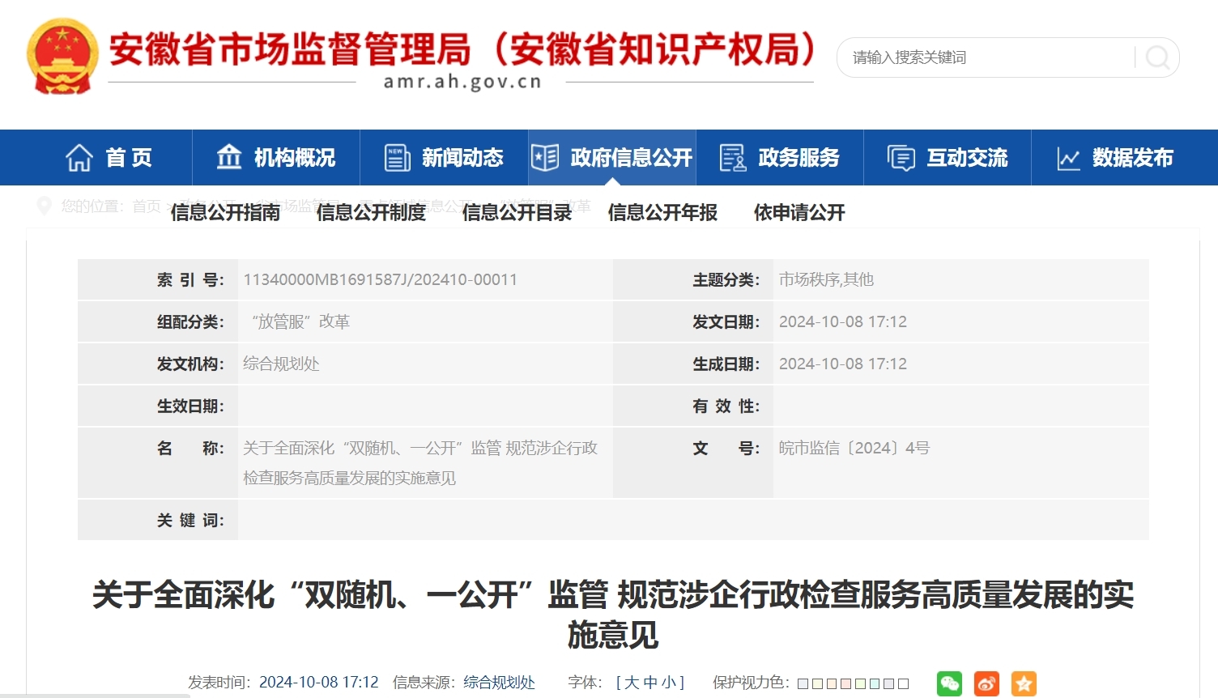Select the white eye-protection swatch
The width and height of the screenshot is (1218, 698).
[x=904, y=683]
